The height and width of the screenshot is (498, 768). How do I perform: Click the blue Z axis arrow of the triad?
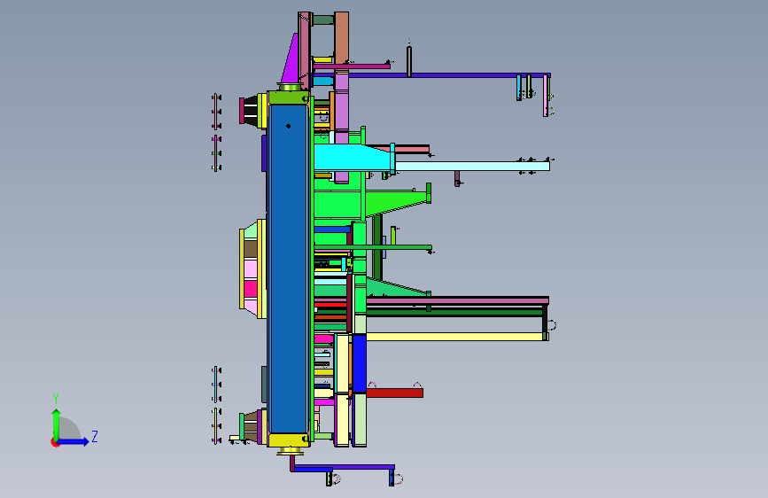coord(74,441)
